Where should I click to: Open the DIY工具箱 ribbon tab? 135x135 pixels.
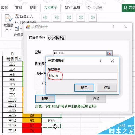pyautogui.click(x=72, y=8)
